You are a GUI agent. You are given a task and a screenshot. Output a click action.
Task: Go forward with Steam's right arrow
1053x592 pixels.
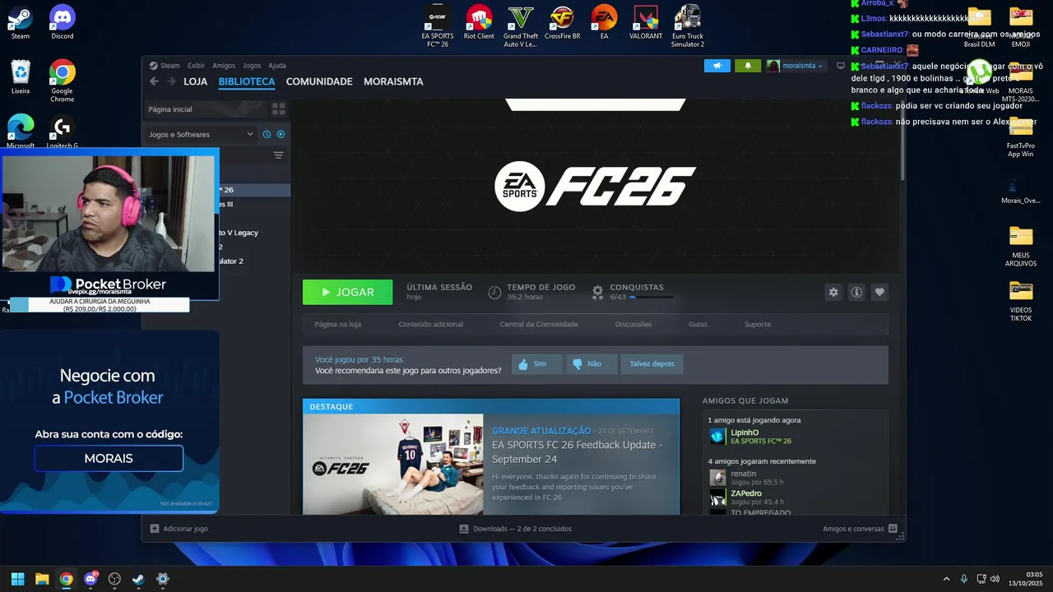click(x=171, y=81)
